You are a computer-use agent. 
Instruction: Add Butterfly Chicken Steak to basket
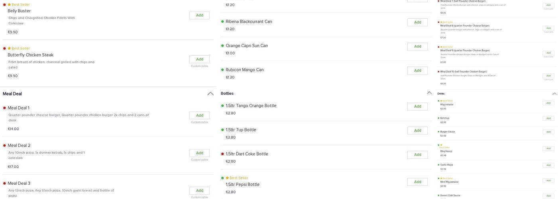[x=199, y=59]
